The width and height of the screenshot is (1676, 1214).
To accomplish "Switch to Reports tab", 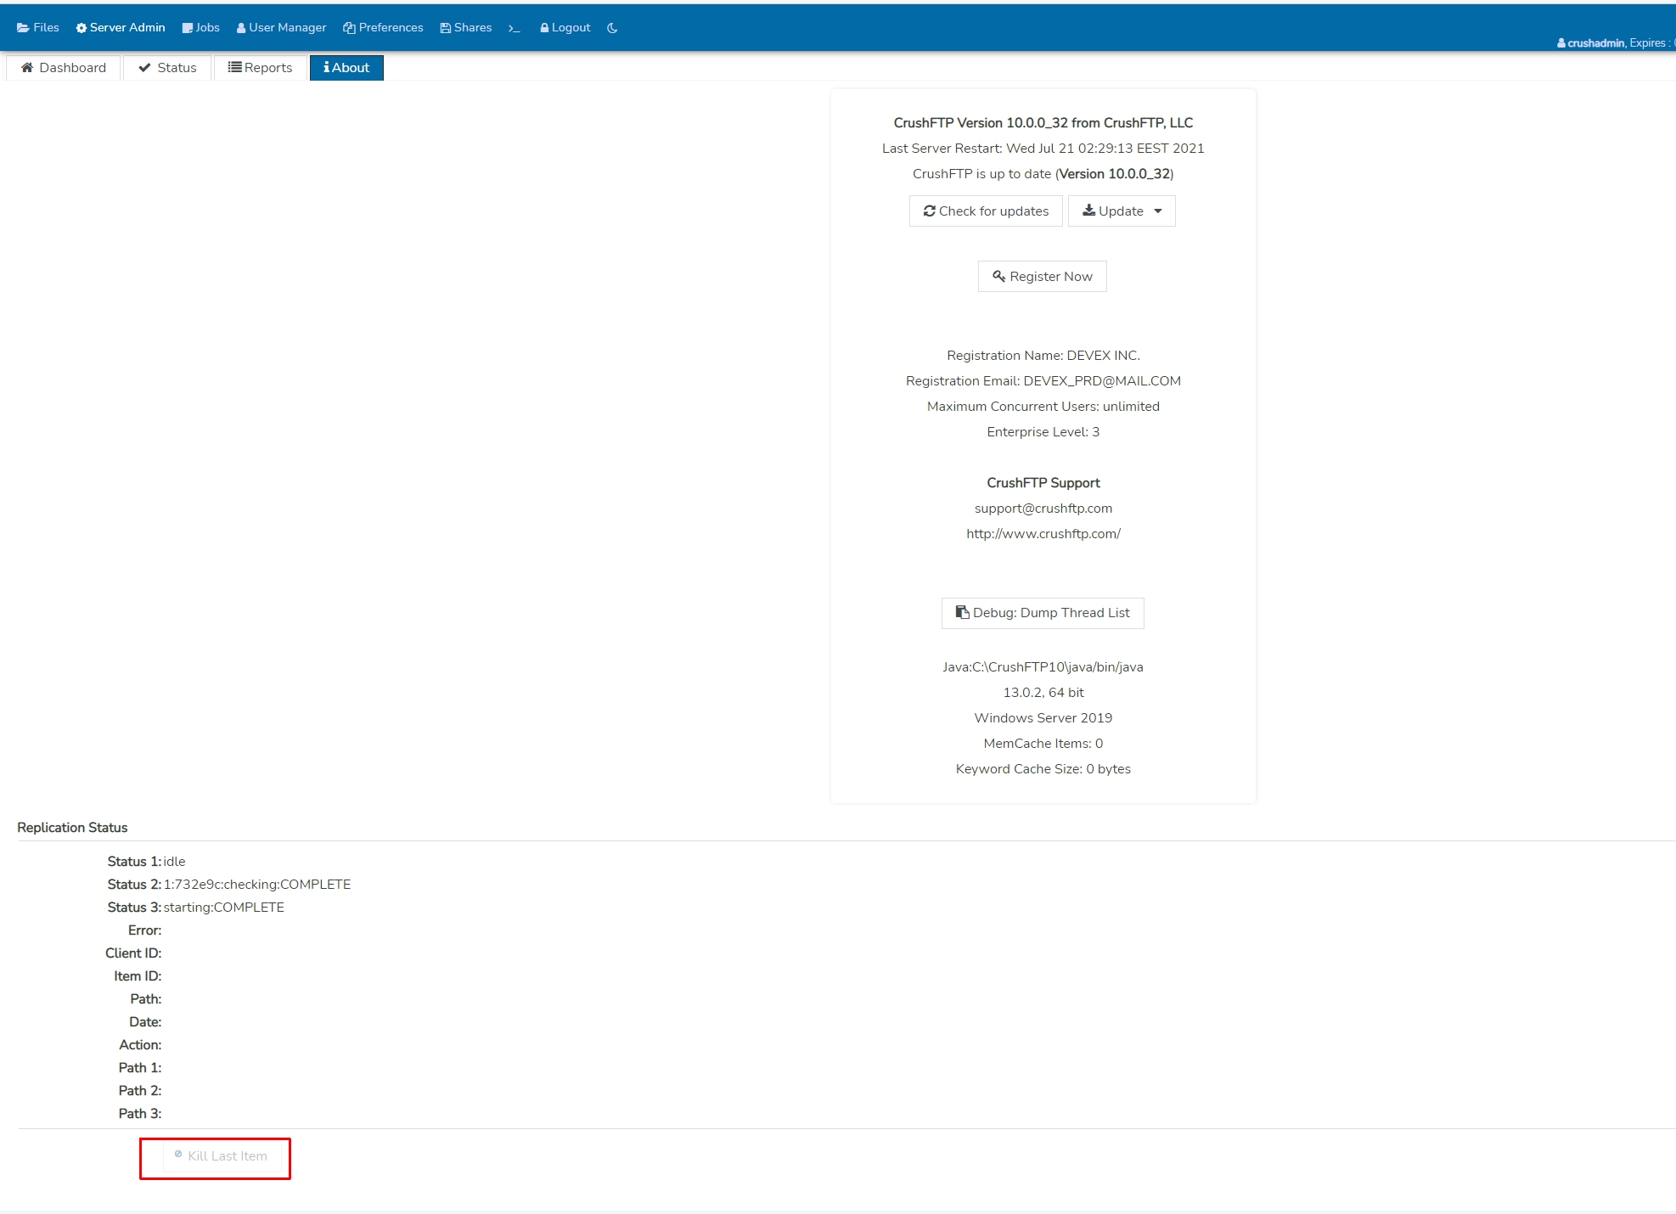I will pyautogui.click(x=261, y=68).
